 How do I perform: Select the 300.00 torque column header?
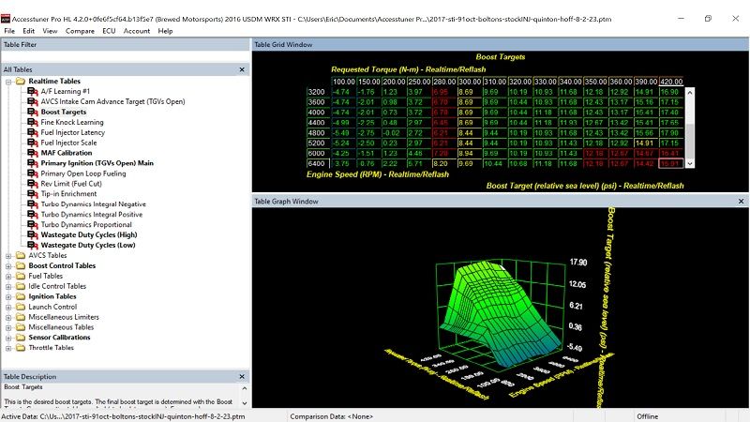tap(470, 82)
